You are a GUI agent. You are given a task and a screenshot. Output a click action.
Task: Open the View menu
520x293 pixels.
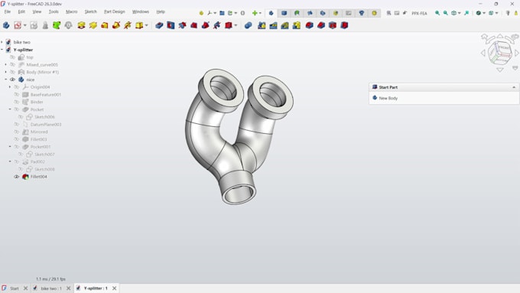(37, 11)
